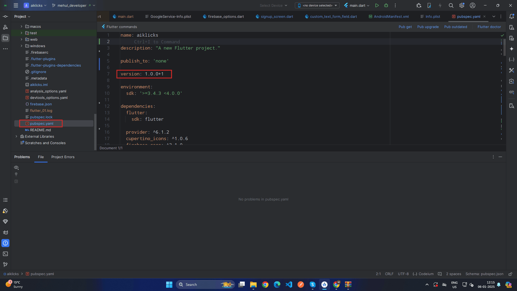The image size is (517, 291).
Task: Click the Search Everywhere magnifier icon
Action: click(x=451, y=5)
